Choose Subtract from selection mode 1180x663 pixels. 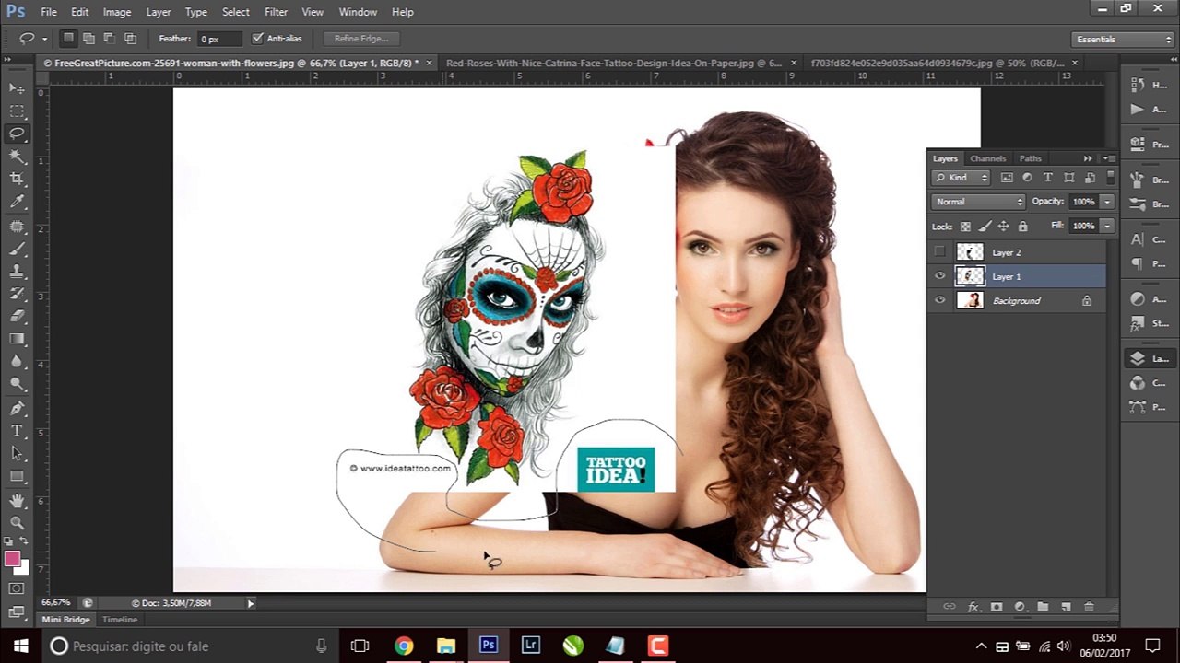point(109,39)
